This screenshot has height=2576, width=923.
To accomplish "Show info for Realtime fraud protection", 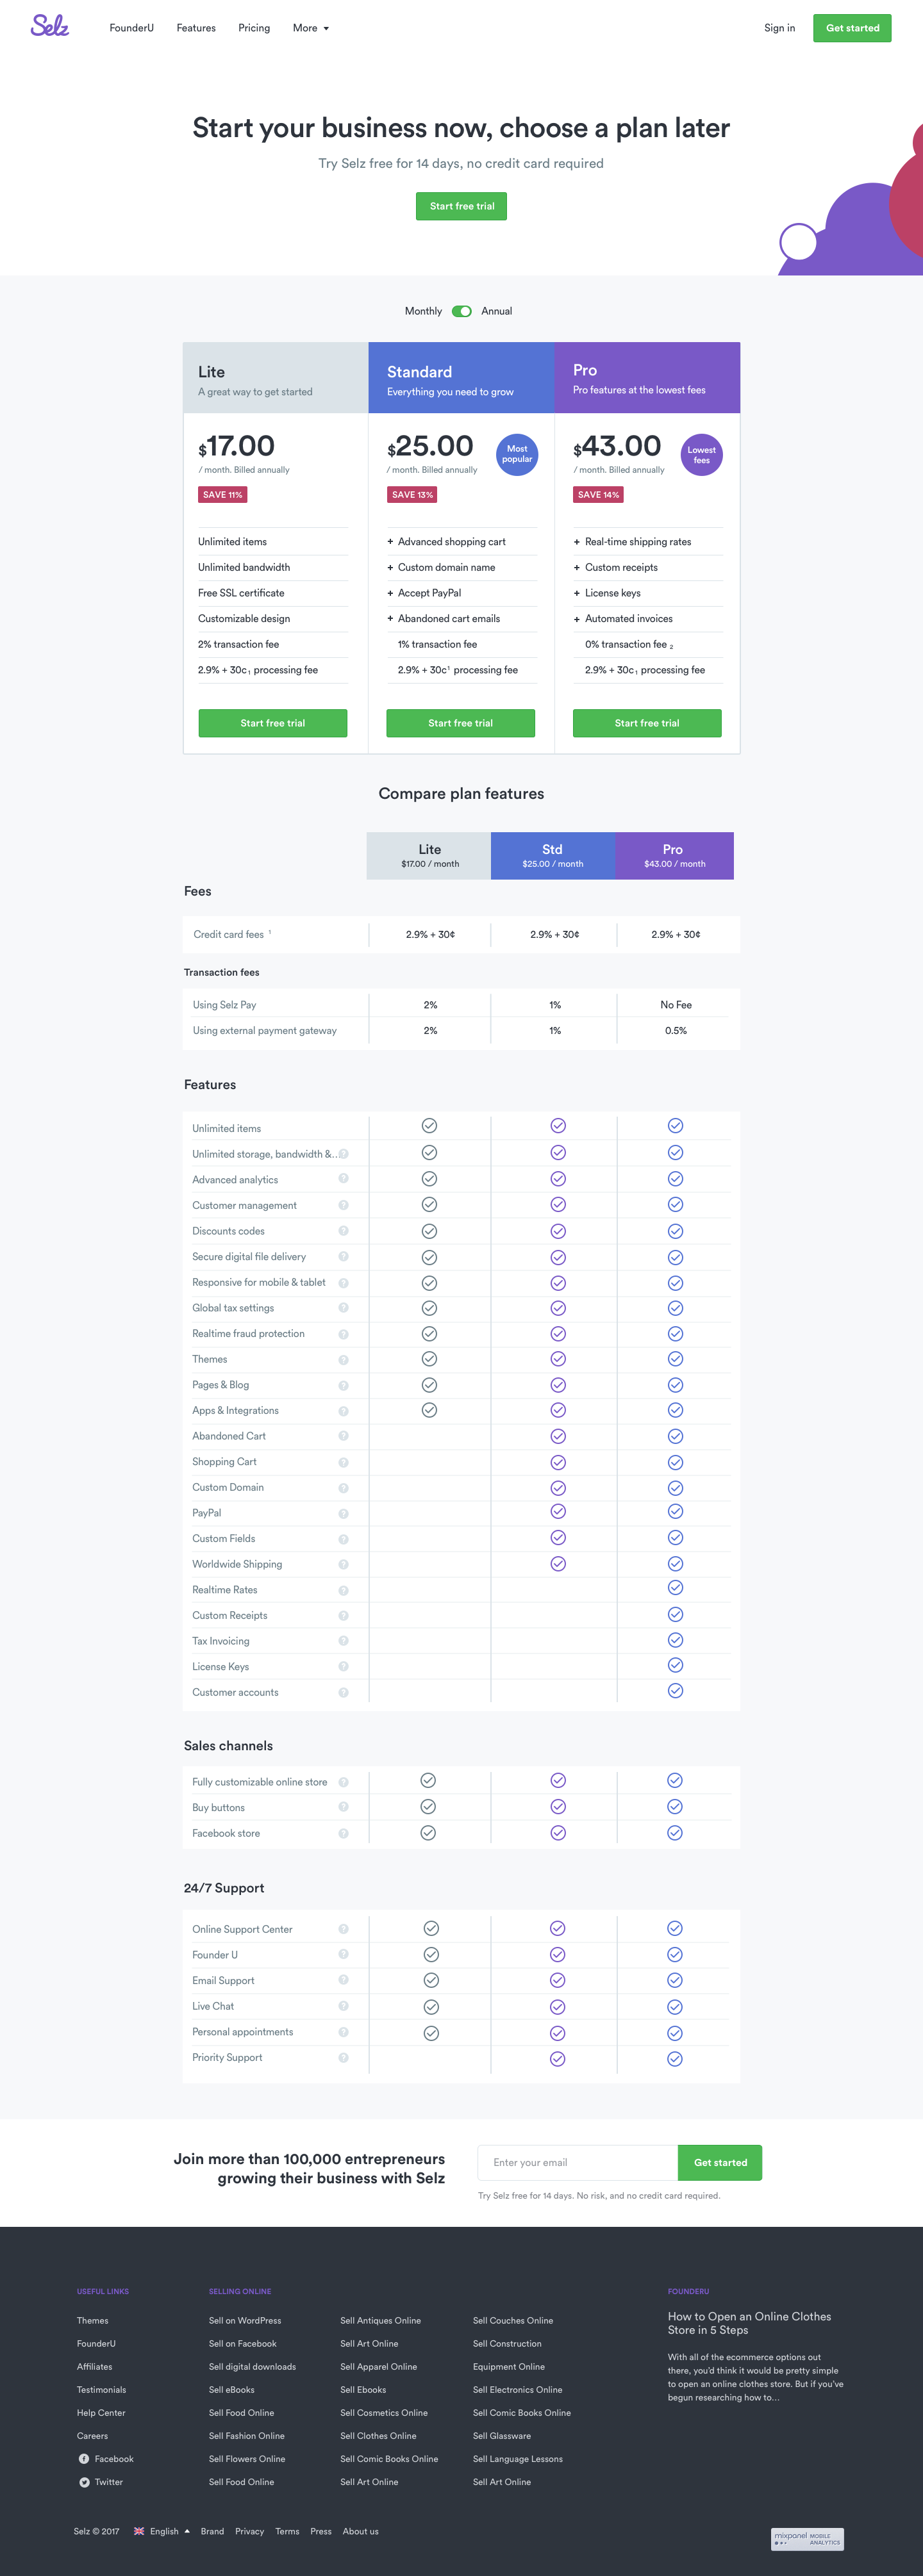I will click(x=343, y=1333).
